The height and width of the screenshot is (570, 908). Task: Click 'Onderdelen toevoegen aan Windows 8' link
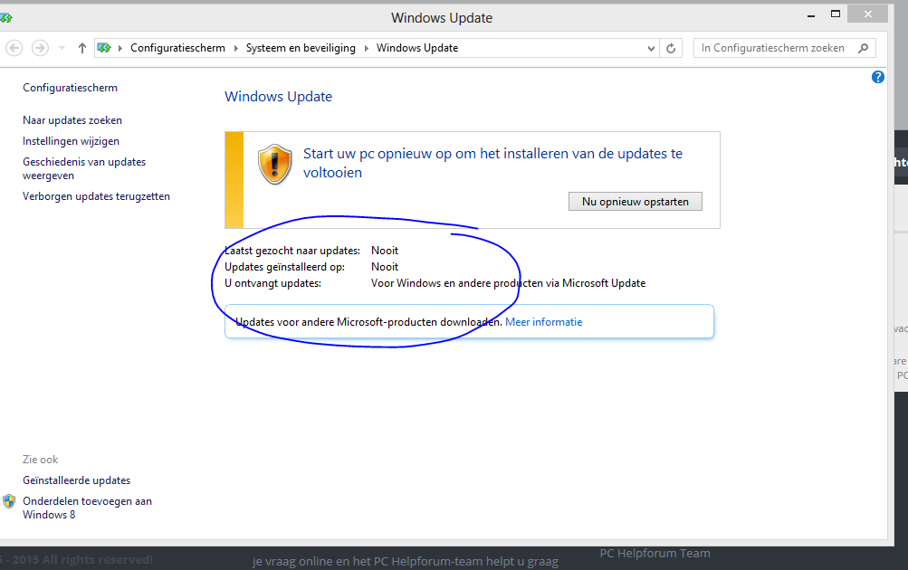click(88, 508)
